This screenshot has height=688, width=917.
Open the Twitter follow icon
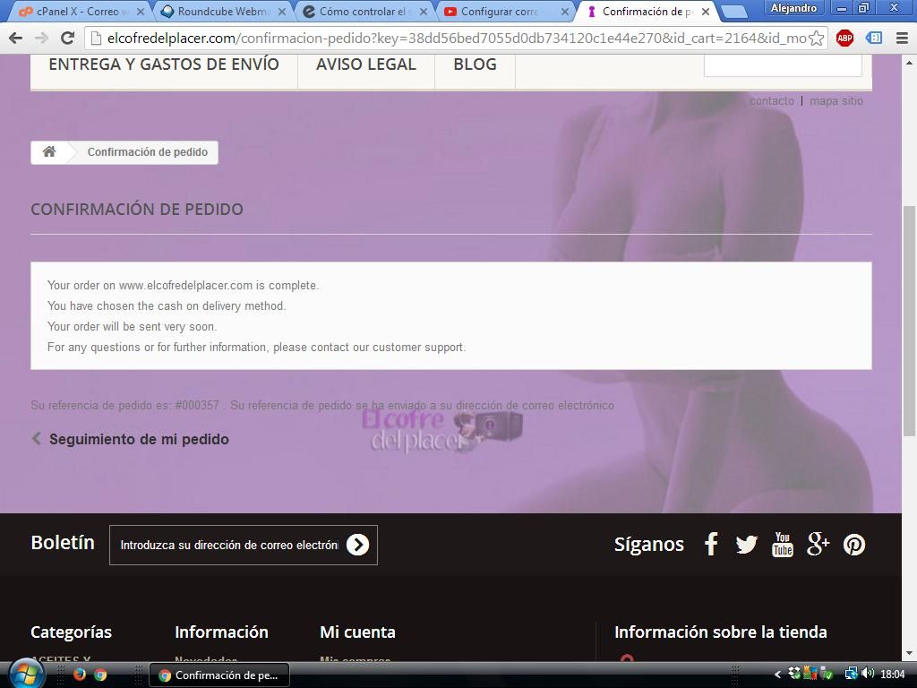click(746, 545)
